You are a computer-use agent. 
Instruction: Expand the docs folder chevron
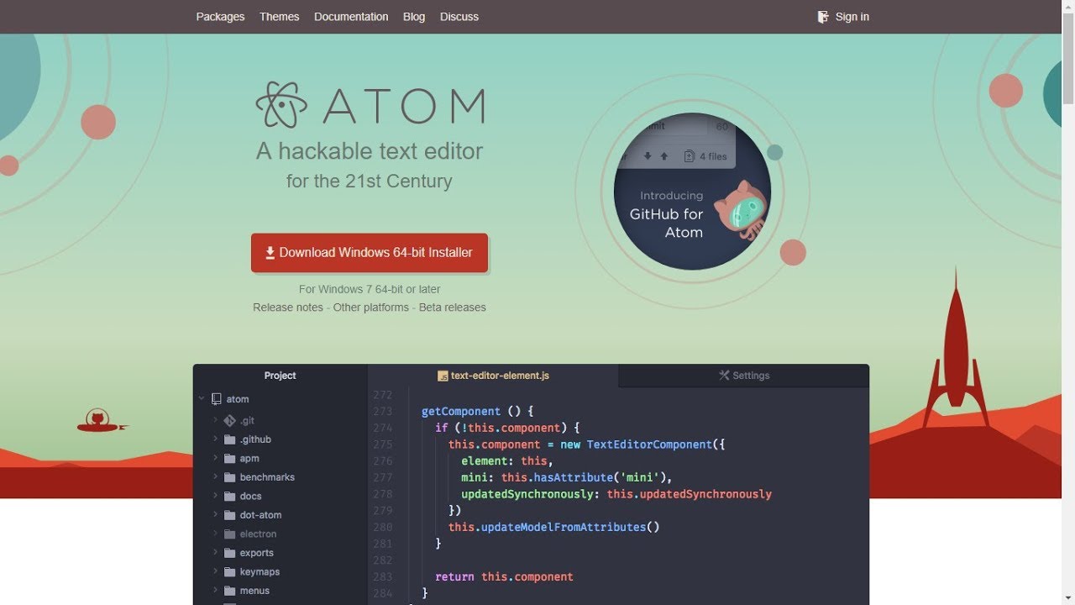[215, 496]
